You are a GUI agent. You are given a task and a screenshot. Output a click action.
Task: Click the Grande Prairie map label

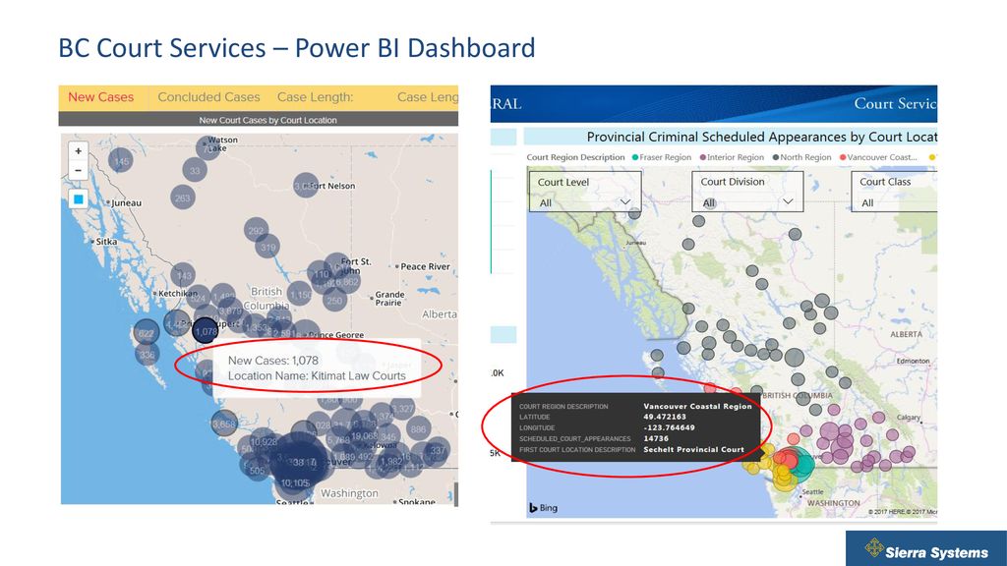point(389,299)
